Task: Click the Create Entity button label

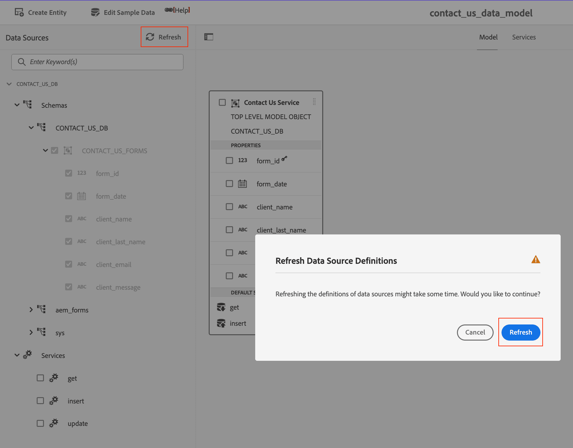Action: [x=47, y=13]
